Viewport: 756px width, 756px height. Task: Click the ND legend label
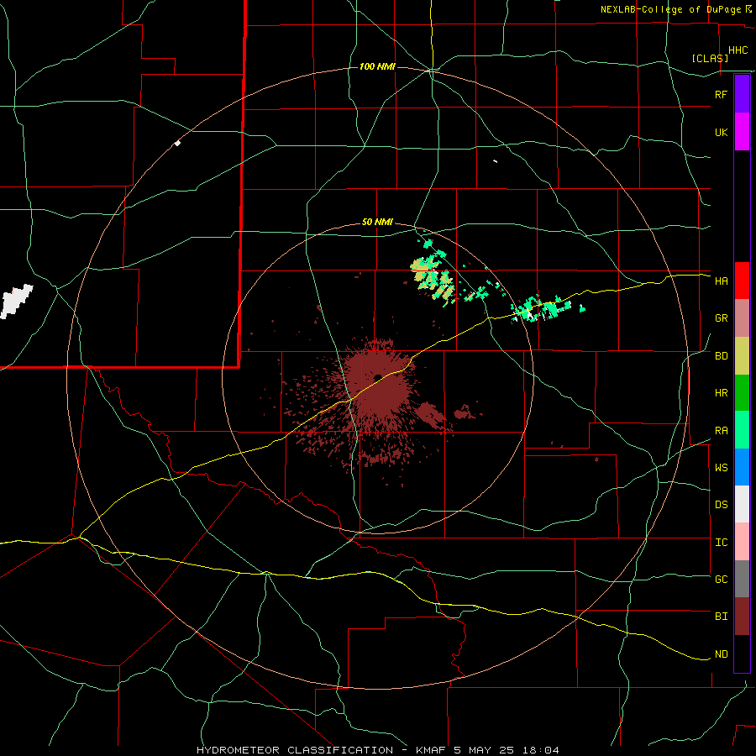click(x=721, y=654)
